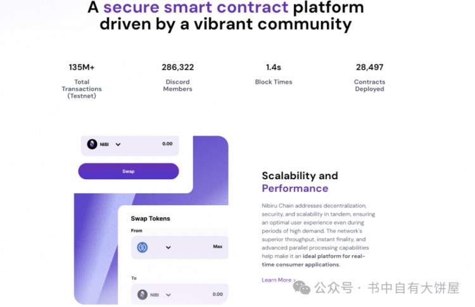Click the 0.00 amount in top NIBI field
The width and height of the screenshot is (475, 307).
(x=167, y=144)
